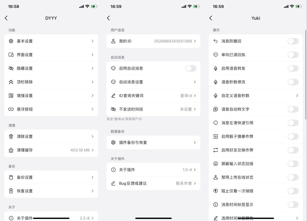Tap the dice icon for 启用骰子猜拳作弊
This screenshot has width=307, height=221.
[x=215, y=136]
